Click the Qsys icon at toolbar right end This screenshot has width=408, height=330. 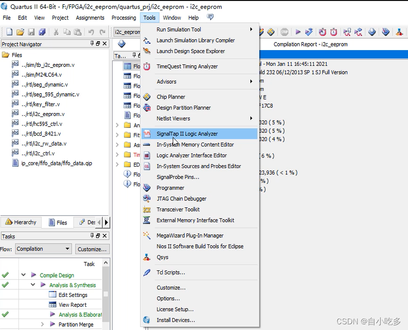[399, 32]
